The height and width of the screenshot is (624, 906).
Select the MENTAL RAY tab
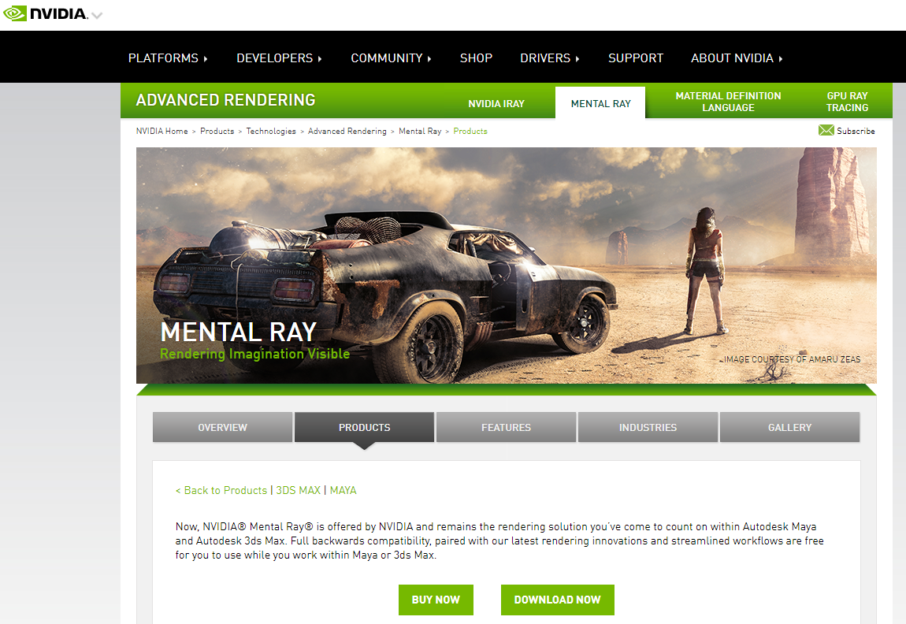(x=600, y=103)
